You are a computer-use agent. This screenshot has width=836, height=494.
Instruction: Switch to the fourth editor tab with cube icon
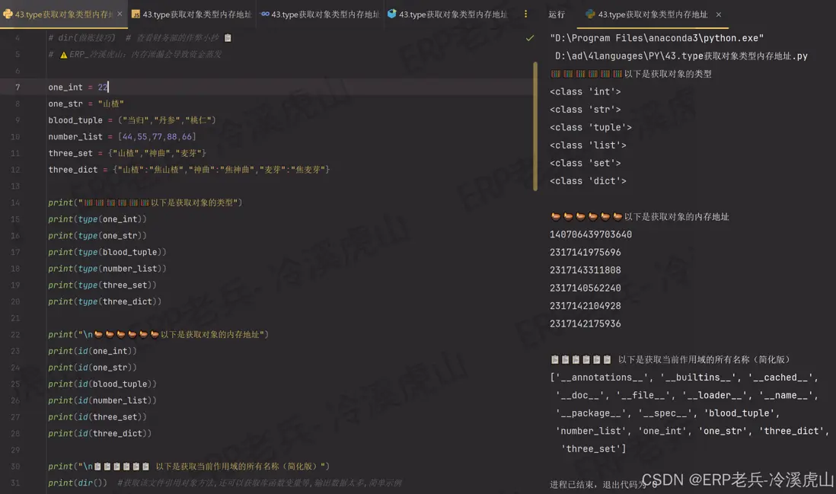coord(448,14)
